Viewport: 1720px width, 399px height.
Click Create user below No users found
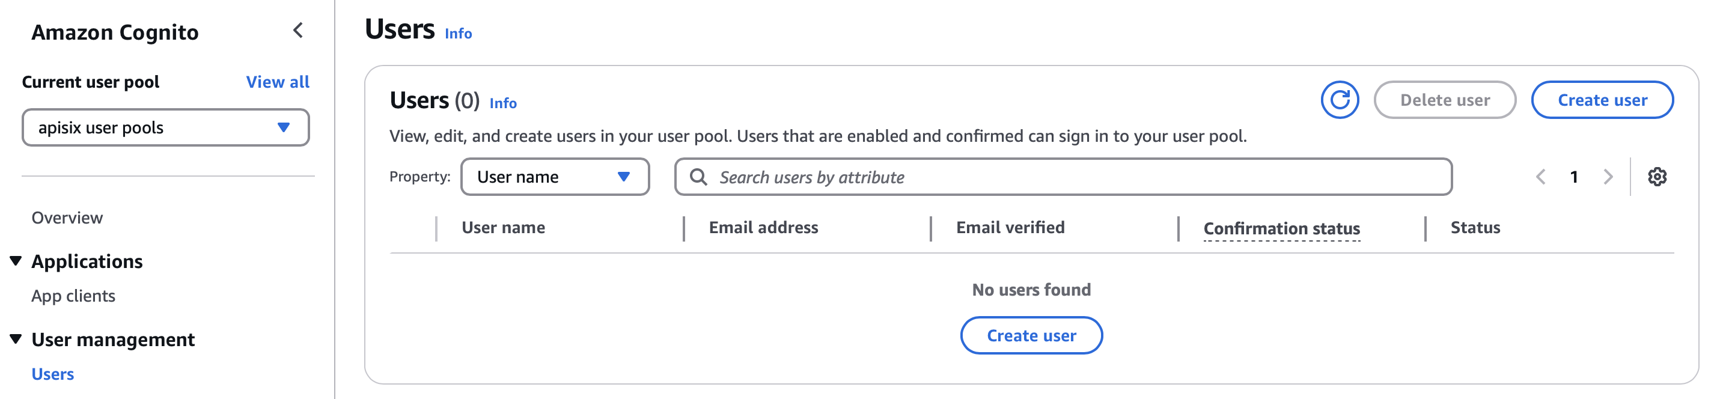[1031, 336]
